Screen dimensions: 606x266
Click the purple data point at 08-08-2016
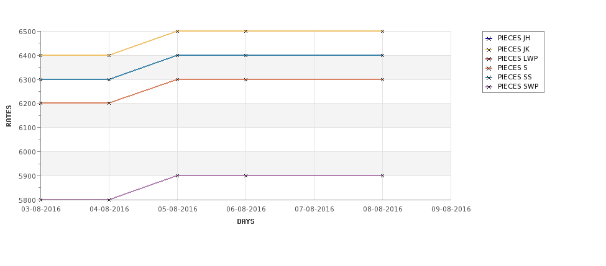point(382,176)
